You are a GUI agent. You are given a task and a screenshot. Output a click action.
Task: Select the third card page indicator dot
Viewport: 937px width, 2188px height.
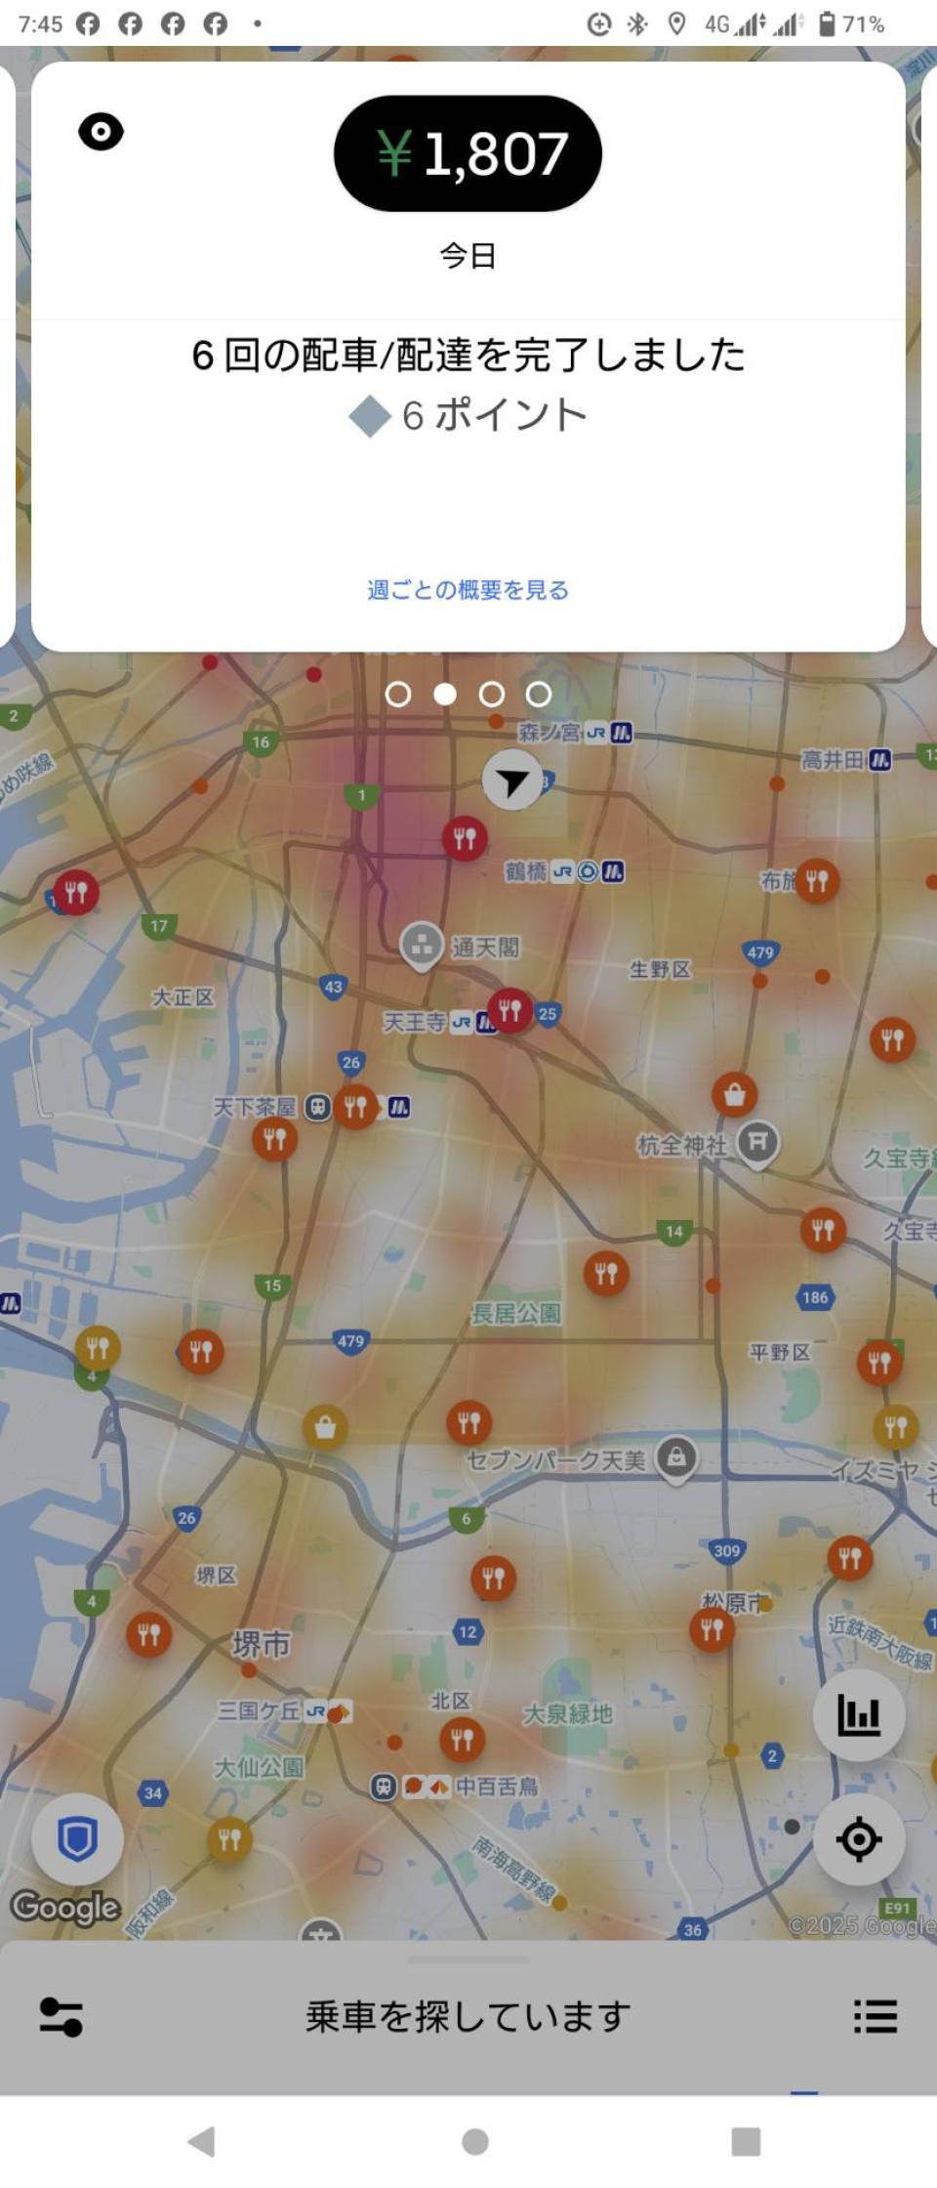[492, 694]
